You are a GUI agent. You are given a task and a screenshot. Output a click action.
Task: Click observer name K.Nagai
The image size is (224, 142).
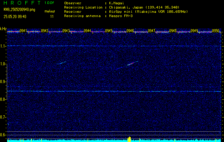tap(116, 3)
